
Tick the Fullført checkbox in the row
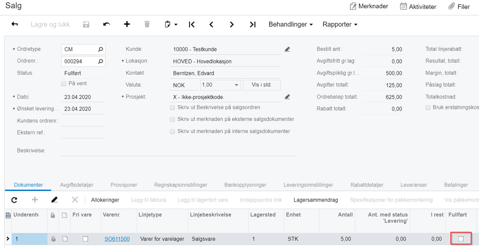[x=461, y=238]
